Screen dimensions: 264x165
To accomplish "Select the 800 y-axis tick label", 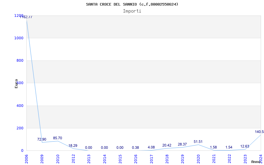I will [x=20, y=60].
